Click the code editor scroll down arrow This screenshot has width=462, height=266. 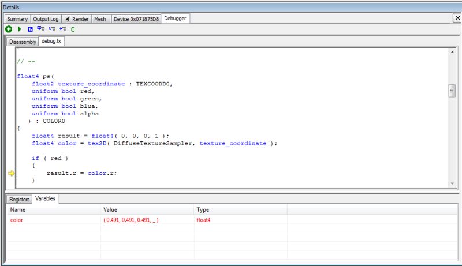[452, 183]
